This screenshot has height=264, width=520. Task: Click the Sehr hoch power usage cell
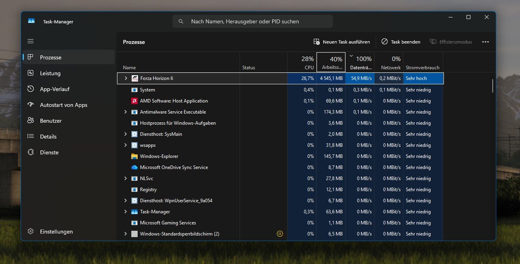423,78
